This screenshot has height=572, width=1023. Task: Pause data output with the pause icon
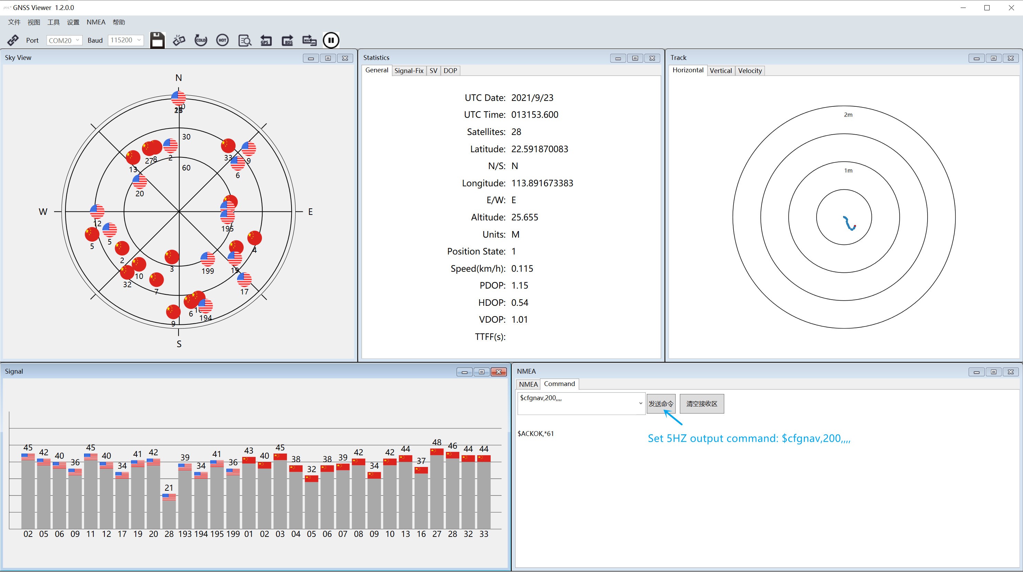tap(331, 40)
